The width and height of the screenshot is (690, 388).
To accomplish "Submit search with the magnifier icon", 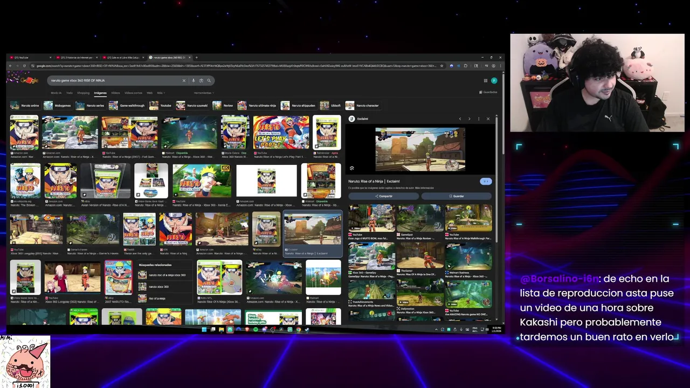I will (x=209, y=80).
